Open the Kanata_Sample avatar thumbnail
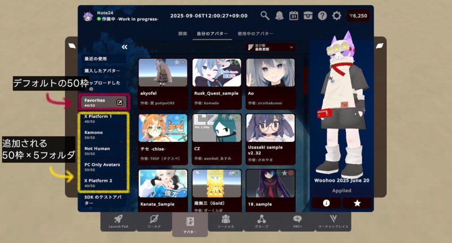 163,183
